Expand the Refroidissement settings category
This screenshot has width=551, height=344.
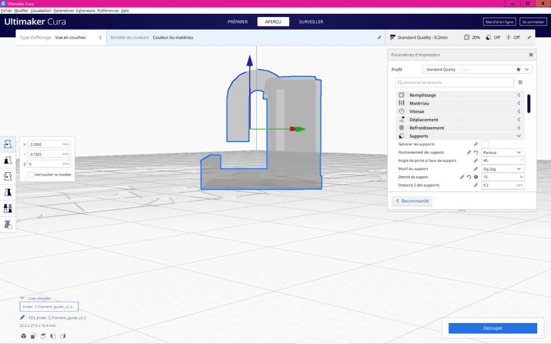click(x=460, y=128)
